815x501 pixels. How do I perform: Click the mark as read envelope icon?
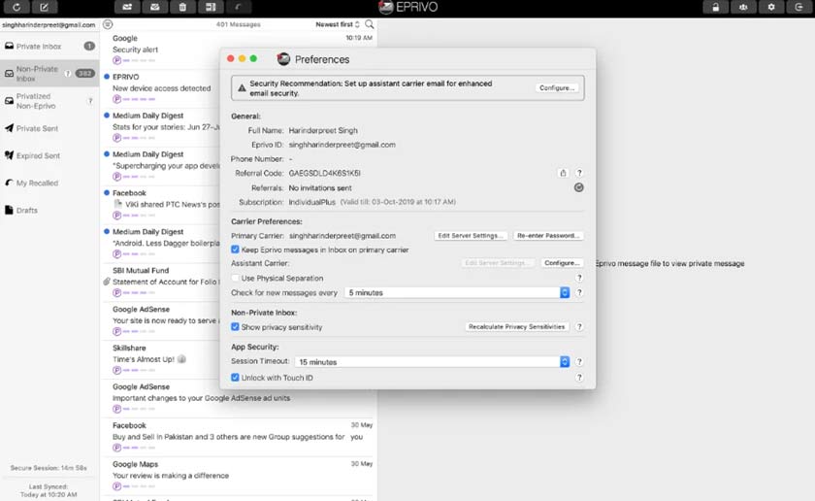coord(155,8)
